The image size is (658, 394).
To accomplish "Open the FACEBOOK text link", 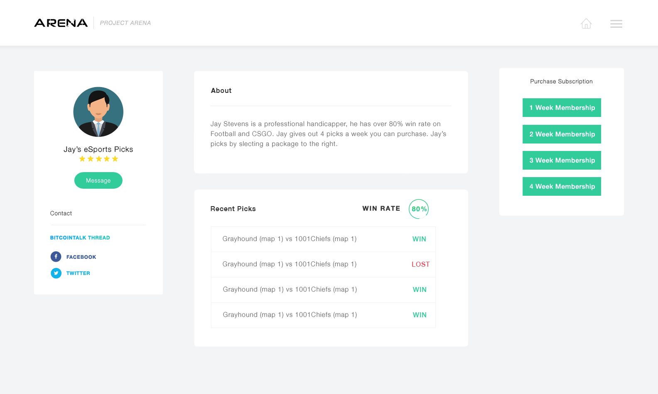I will [x=81, y=257].
